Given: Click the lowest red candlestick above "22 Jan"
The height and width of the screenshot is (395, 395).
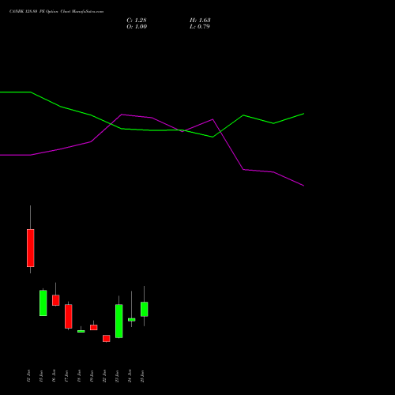Looking at the screenshot, I should click(x=107, y=338).
